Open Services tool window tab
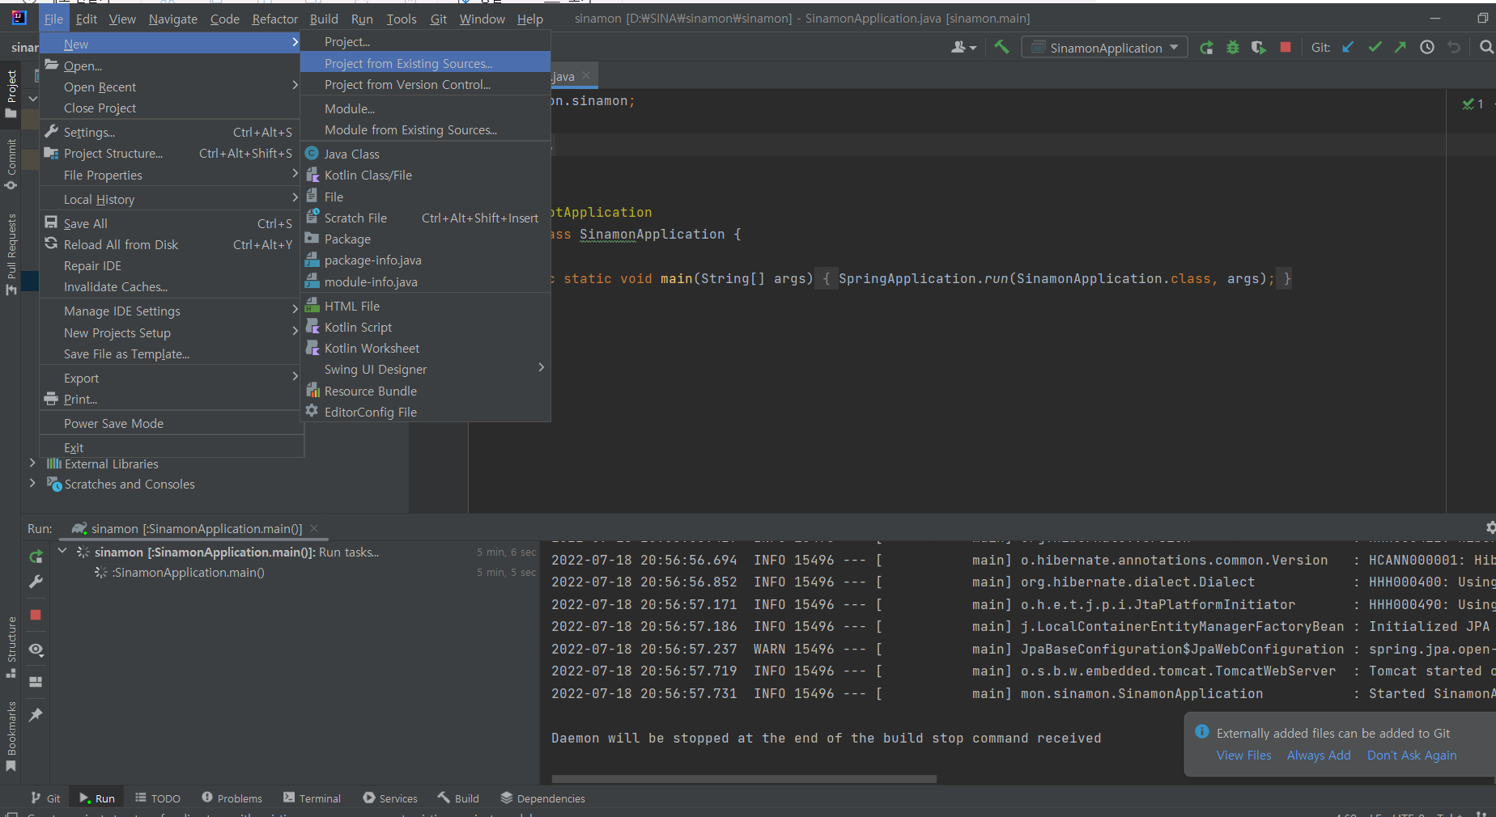The width and height of the screenshot is (1496, 817). [x=390, y=798]
